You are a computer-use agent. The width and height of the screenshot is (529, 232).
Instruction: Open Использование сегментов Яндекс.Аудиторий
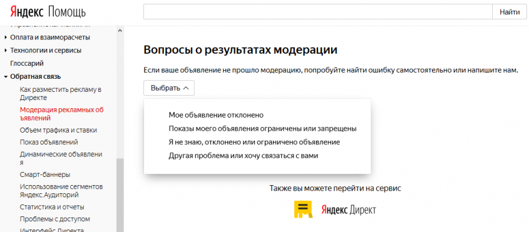pos(61,191)
